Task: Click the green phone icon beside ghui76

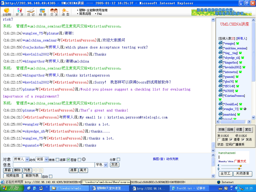Action: click(x=236, y=81)
